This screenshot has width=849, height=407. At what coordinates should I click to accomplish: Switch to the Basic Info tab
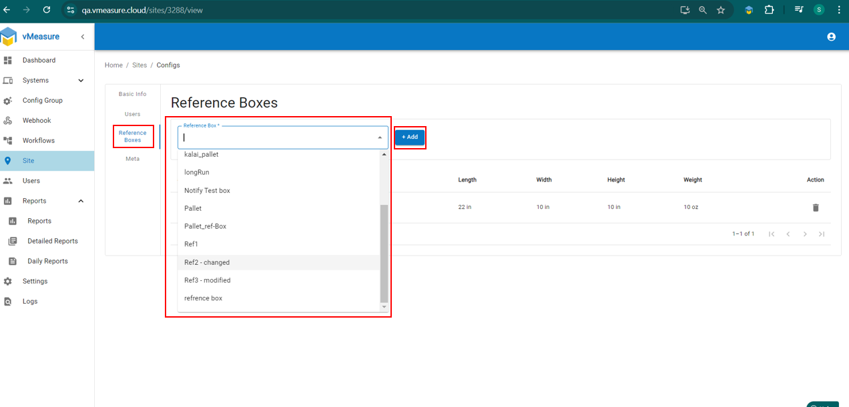point(132,94)
